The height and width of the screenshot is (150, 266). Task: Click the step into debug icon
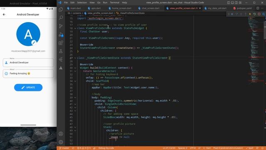pyautogui.click(x=241, y=14)
